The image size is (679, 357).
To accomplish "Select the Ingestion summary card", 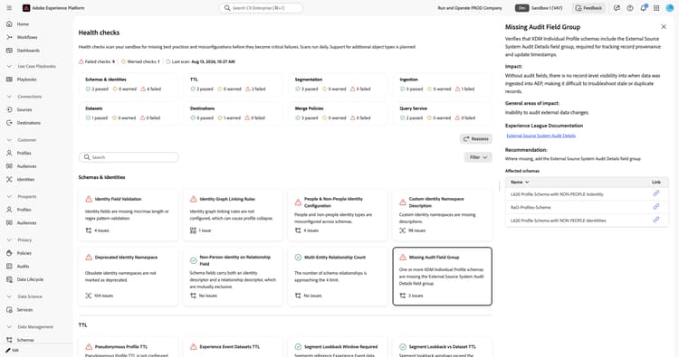I will [x=443, y=84].
